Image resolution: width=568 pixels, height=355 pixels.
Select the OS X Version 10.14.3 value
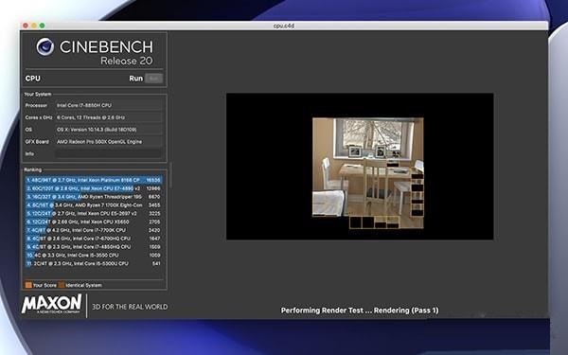[x=97, y=130]
